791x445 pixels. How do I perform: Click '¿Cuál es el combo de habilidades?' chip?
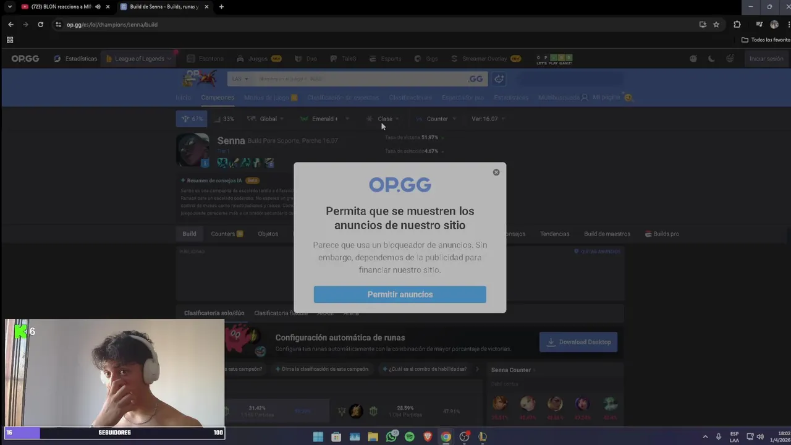coord(425,369)
